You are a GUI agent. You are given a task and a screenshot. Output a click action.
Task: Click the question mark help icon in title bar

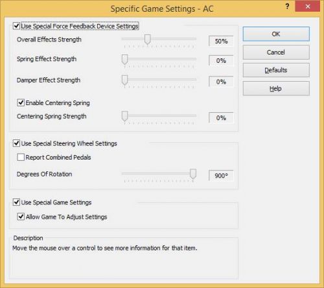pyautogui.click(x=287, y=6)
